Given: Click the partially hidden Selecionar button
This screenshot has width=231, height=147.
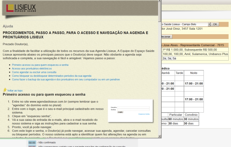Looking at the screenshot, I should point(167,36).
